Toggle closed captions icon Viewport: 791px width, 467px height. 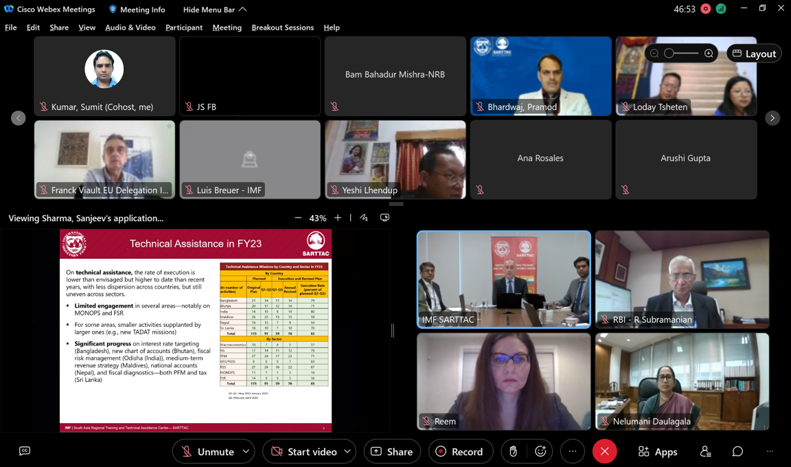(25, 451)
